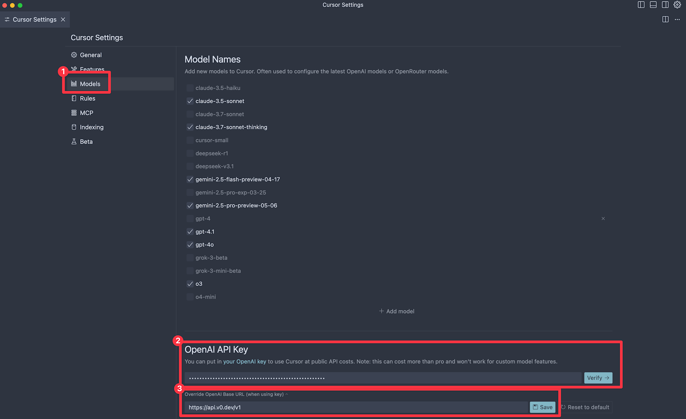Enable gemini-2.5-pro-exp-03-25 checkbox

tap(190, 192)
